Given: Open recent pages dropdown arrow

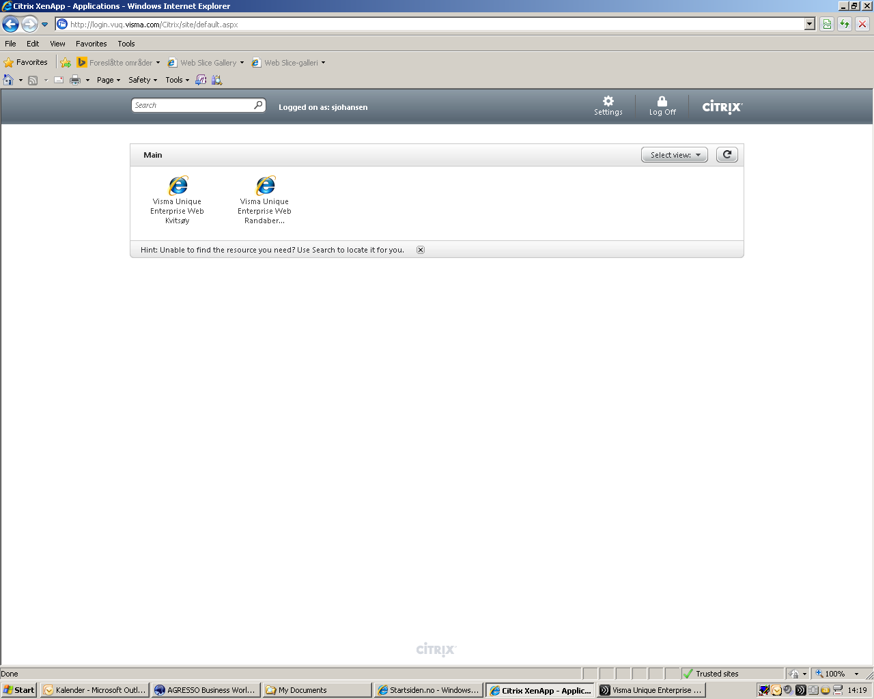Looking at the screenshot, I should pyautogui.click(x=45, y=25).
